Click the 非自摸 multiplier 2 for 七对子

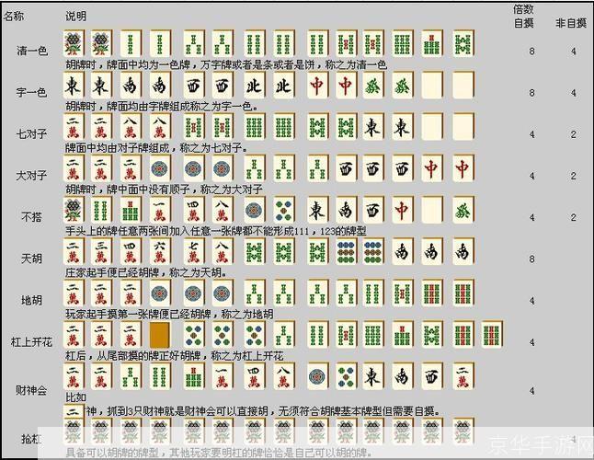click(574, 134)
